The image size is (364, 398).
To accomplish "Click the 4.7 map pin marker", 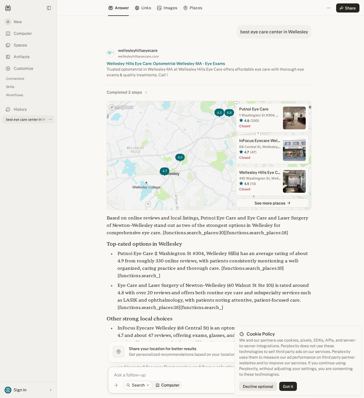I will (x=165, y=171).
